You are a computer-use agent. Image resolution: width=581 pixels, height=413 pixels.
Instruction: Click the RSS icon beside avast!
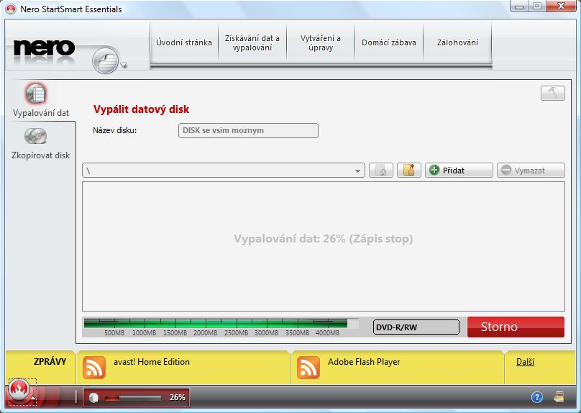pyautogui.click(x=94, y=368)
